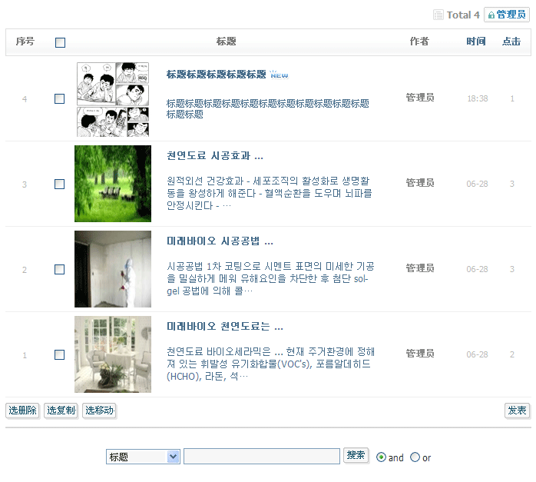Sort by the 点击 column header
This screenshot has height=482, width=536.
point(511,42)
